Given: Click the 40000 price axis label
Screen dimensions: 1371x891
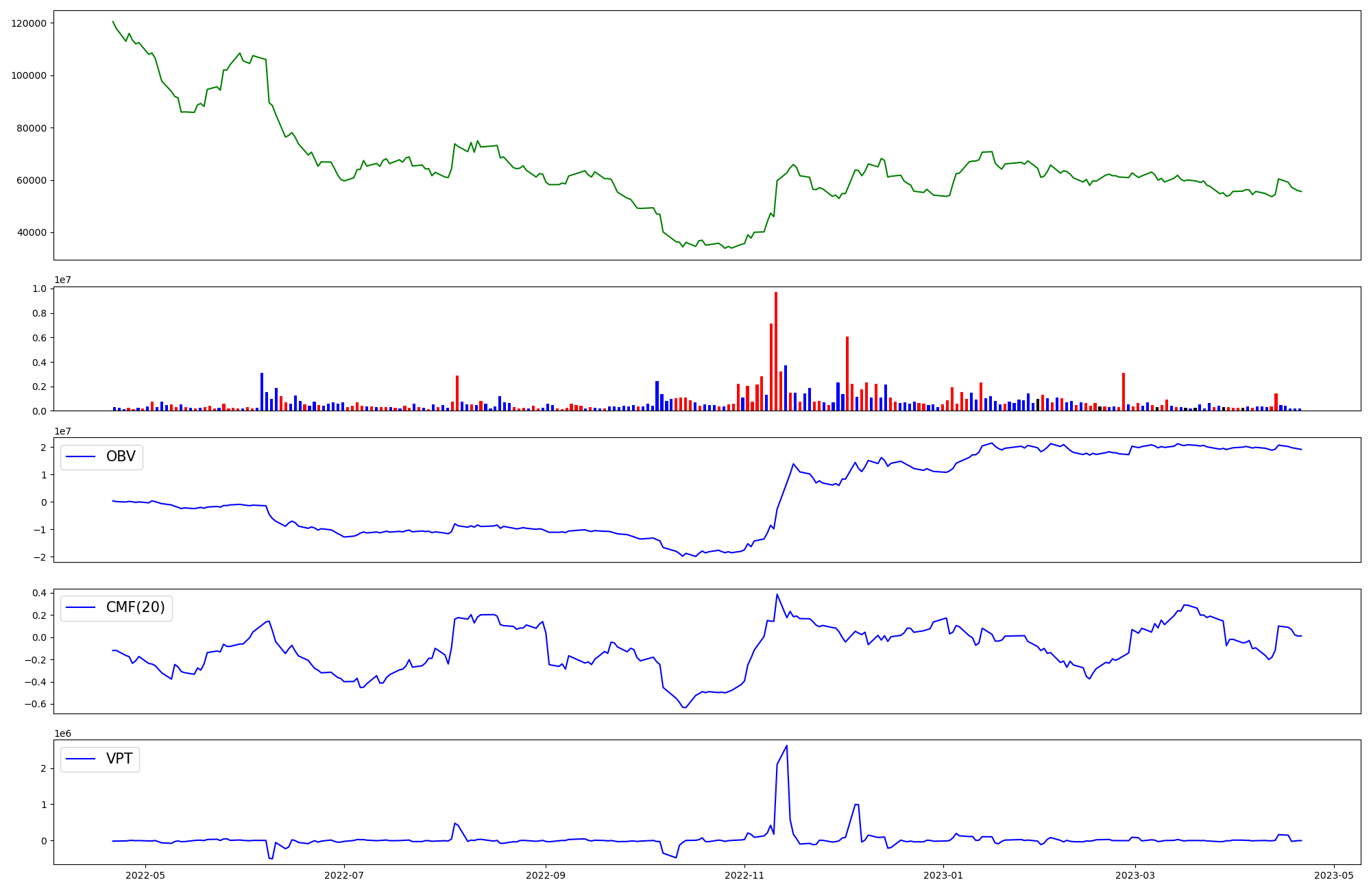Looking at the screenshot, I should coord(32,233).
